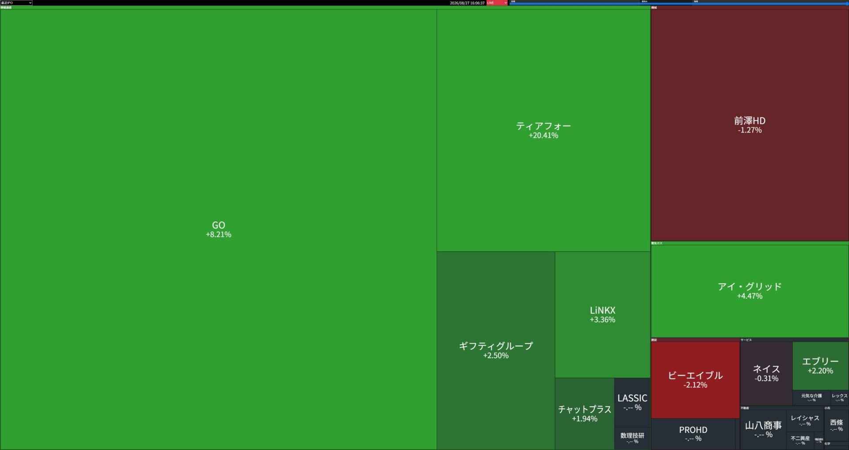Open the 直近IPO category dropdown
Screen dimensions: 849x450
click(16, 3)
